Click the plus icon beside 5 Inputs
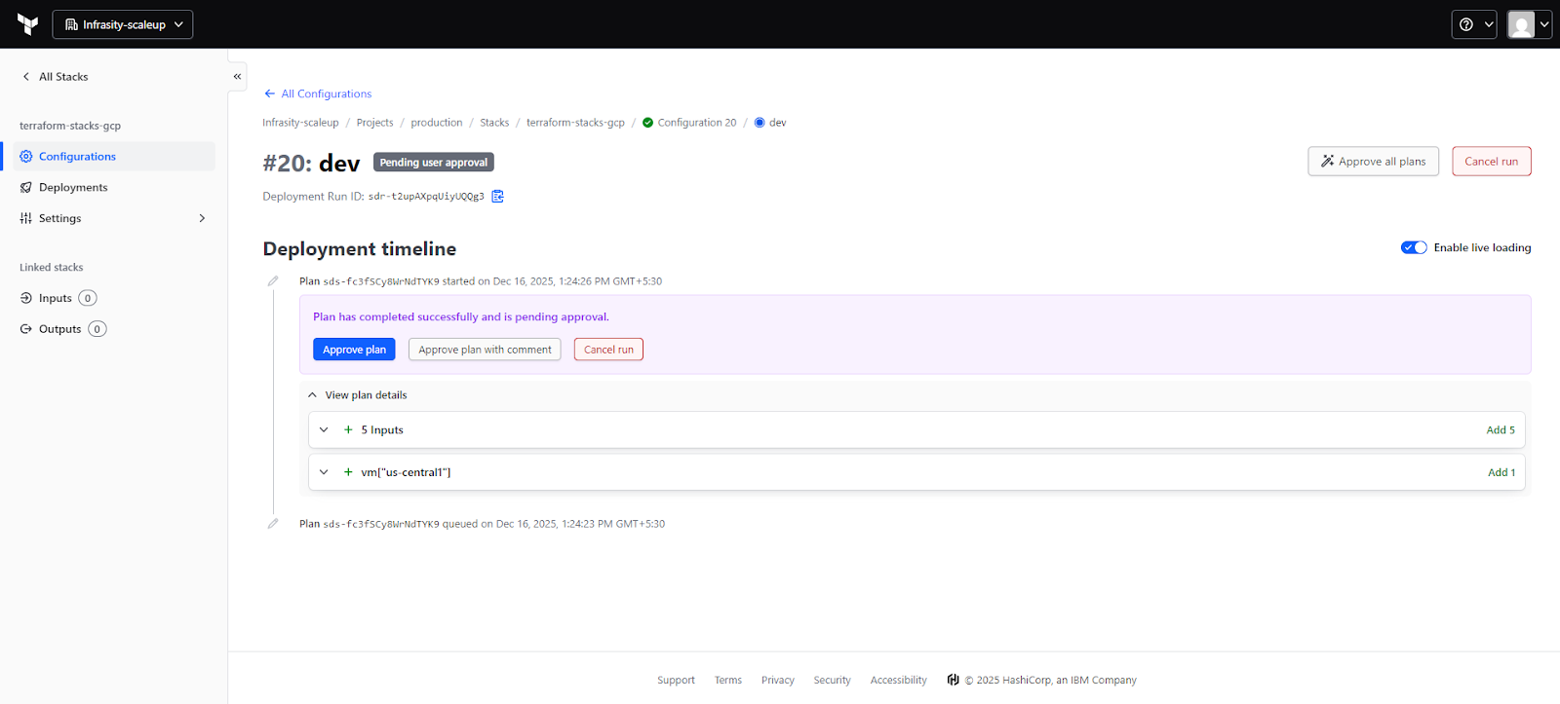The height and width of the screenshot is (704, 1560). coord(348,429)
